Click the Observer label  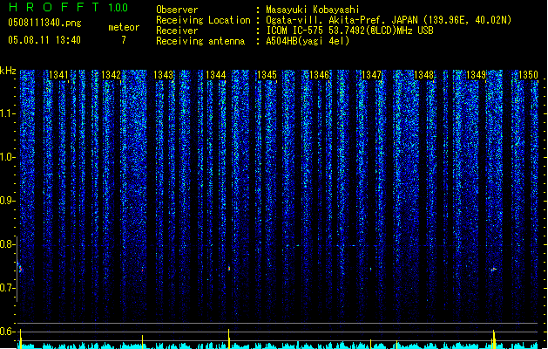pos(177,10)
